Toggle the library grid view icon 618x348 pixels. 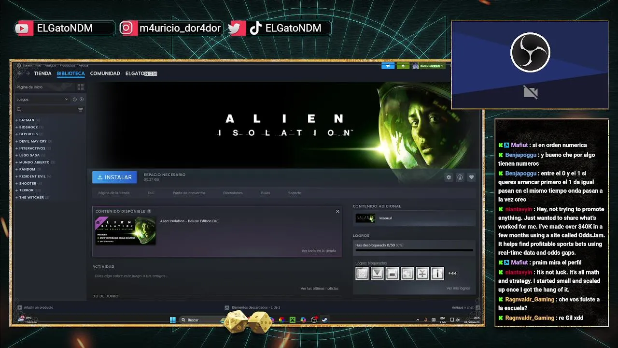point(81,87)
